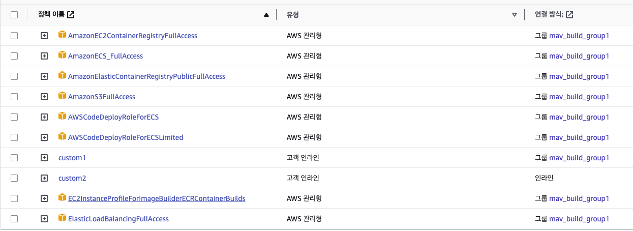Click 고객 인라인 type in custom2 row
Viewport: 633px width, 231px height.
point(303,178)
